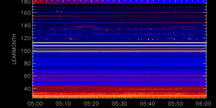Screen dimensions: 216x108
Task: Click the 05:10 time axis label
Action: point(63,104)
